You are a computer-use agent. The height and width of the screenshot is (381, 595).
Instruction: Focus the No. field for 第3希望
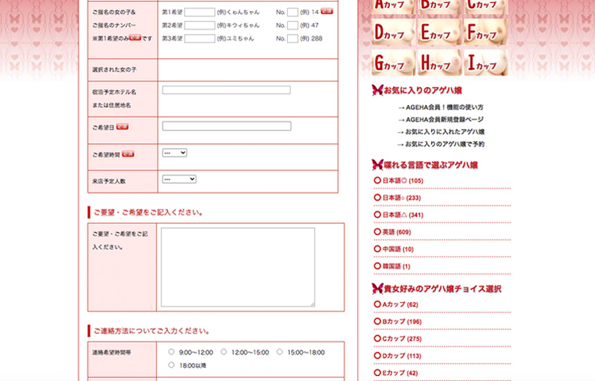coord(293,39)
